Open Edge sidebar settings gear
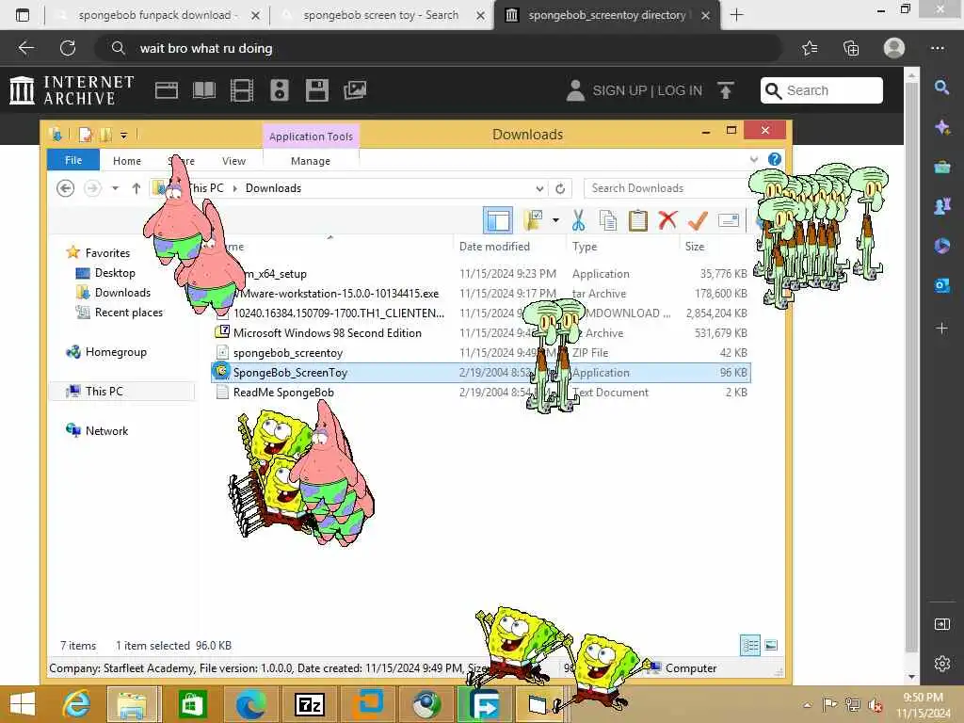 click(x=941, y=664)
